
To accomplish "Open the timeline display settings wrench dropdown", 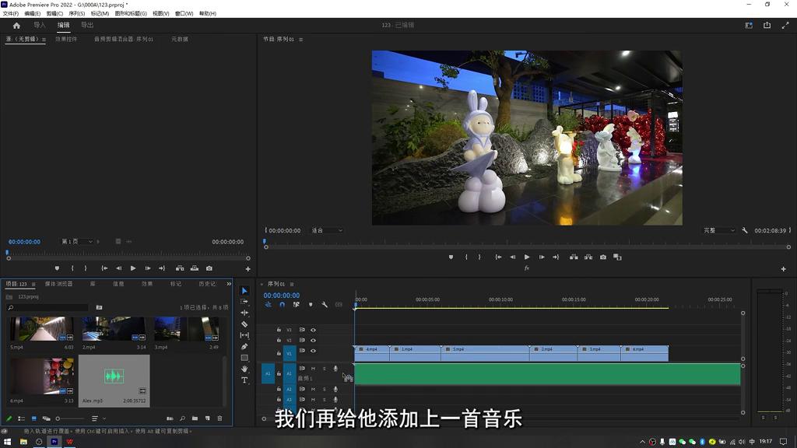I will [x=326, y=305].
